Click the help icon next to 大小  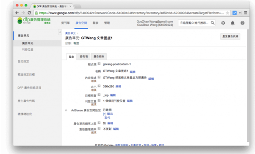click(99, 86)
